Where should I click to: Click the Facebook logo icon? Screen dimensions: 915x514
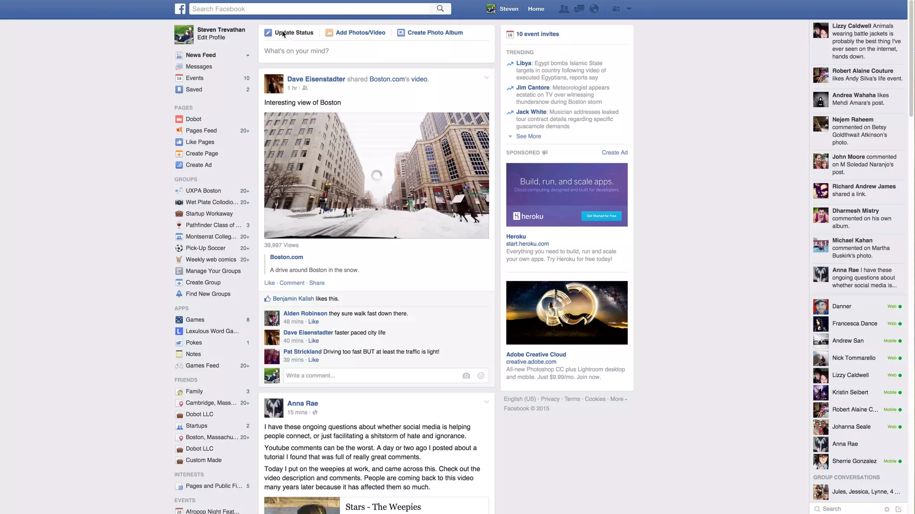tap(180, 9)
